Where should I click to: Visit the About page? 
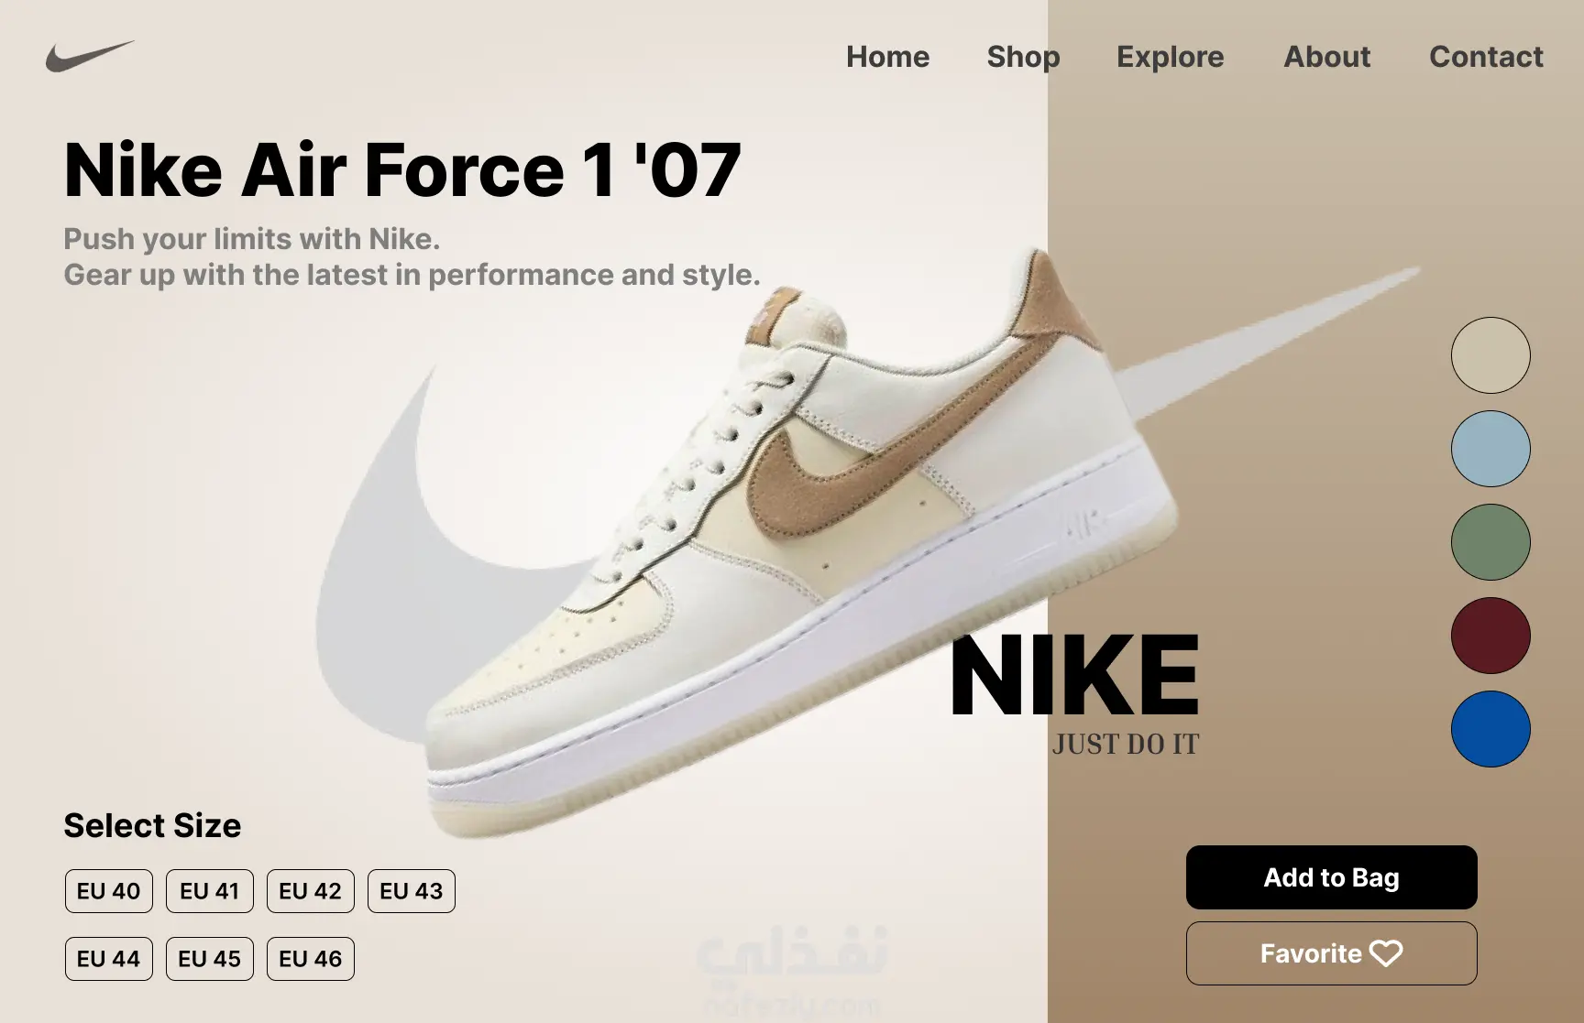pos(1326,57)
